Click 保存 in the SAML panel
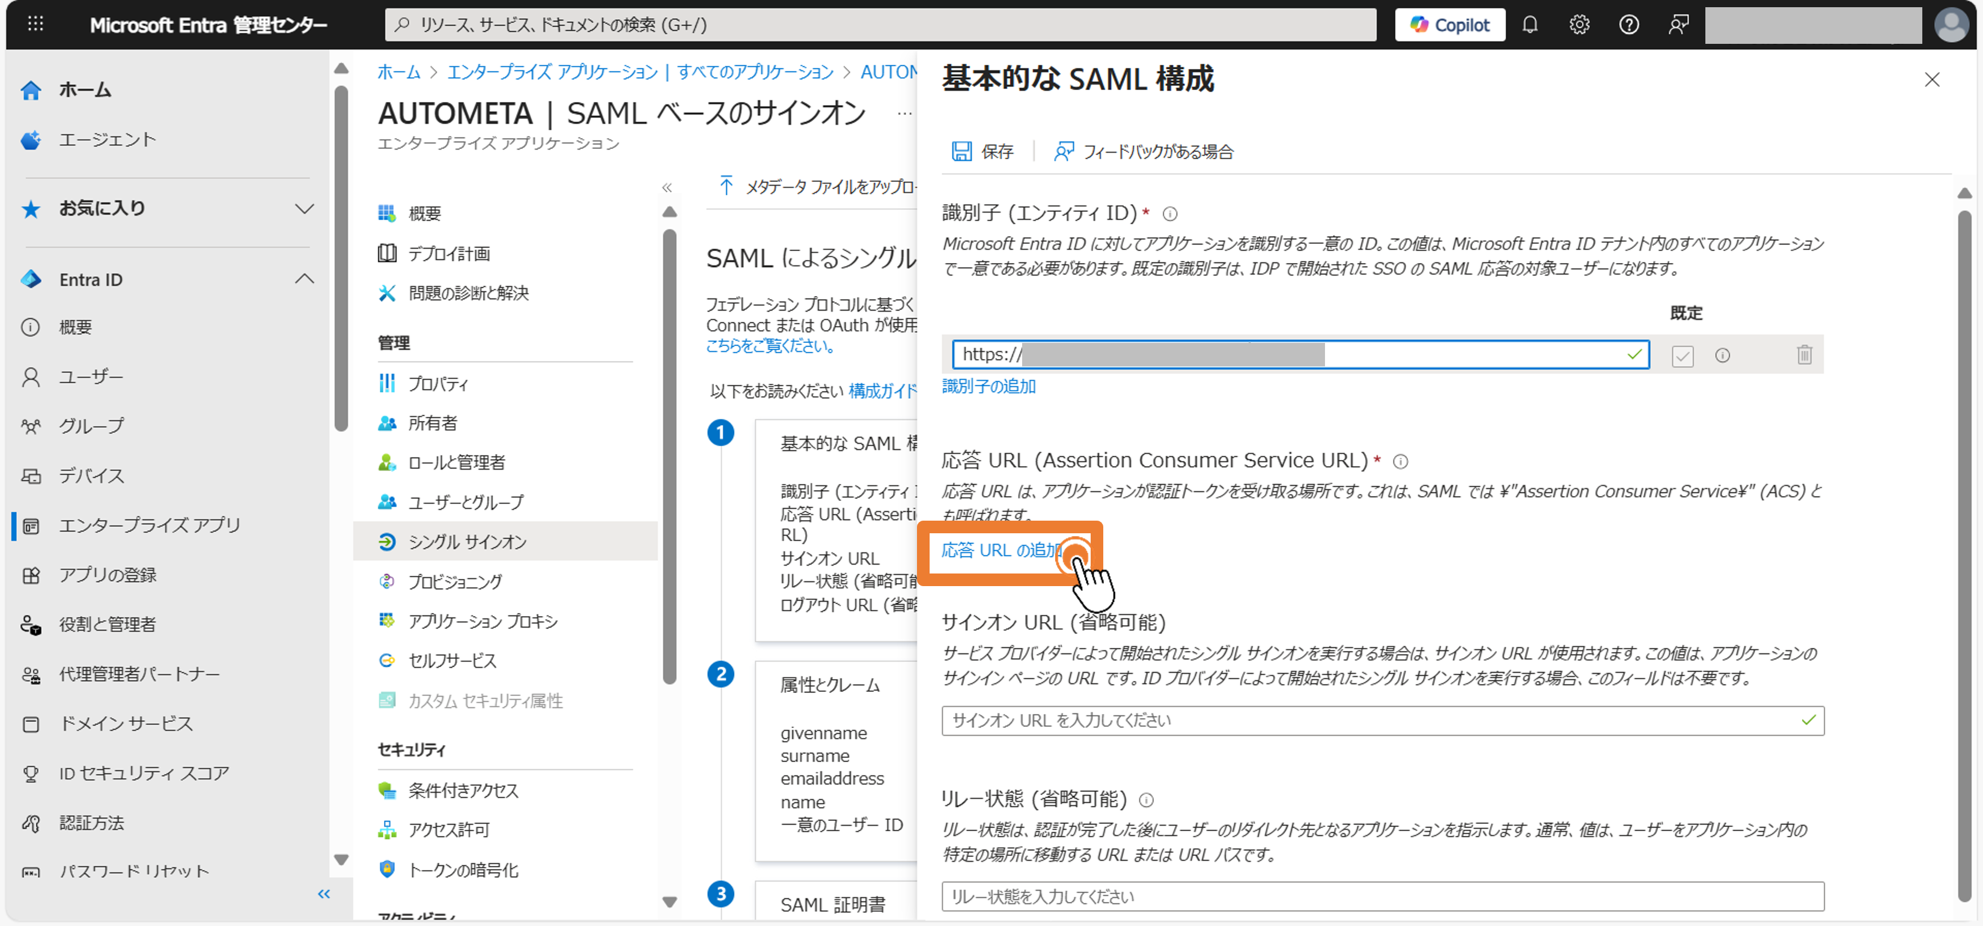The image size is (1983, 926). [983, 151]
